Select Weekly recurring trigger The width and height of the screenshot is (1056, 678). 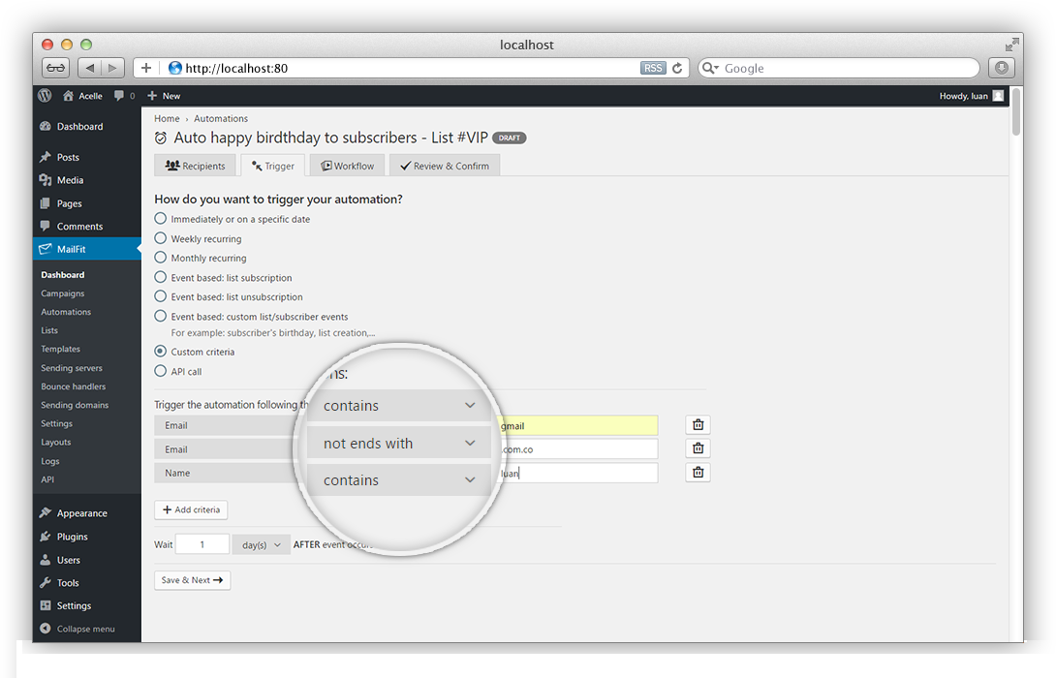[x=160, y=238]
